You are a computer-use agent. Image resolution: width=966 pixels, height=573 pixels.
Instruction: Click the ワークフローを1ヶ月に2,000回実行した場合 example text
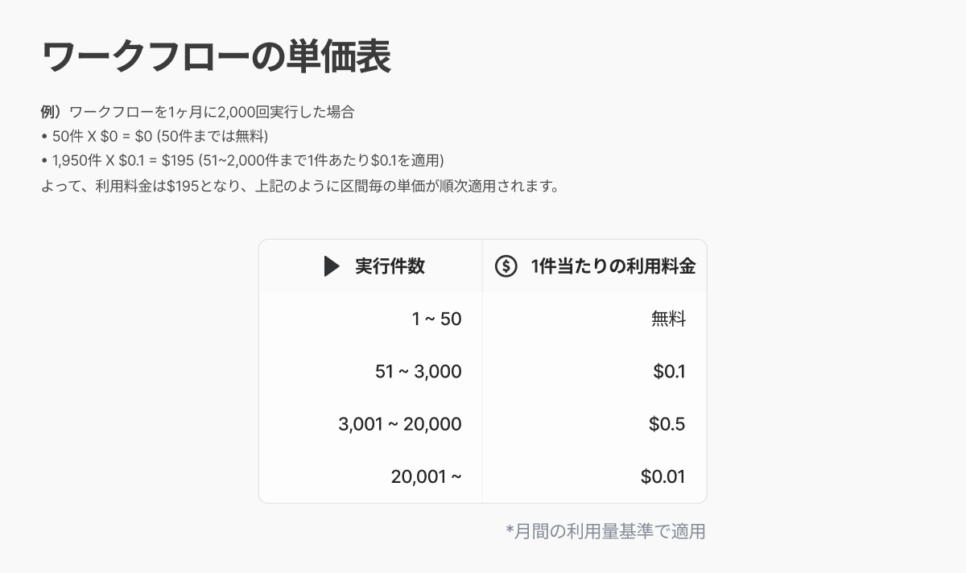[213, 112]
